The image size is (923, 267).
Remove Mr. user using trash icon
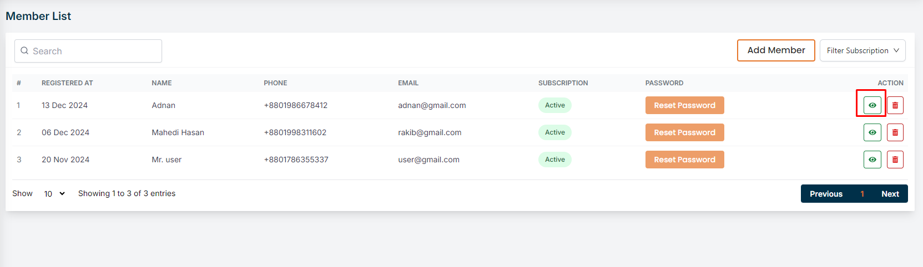point(895,160)
